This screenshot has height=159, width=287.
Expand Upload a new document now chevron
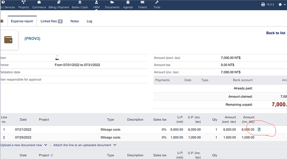point(46,145)
